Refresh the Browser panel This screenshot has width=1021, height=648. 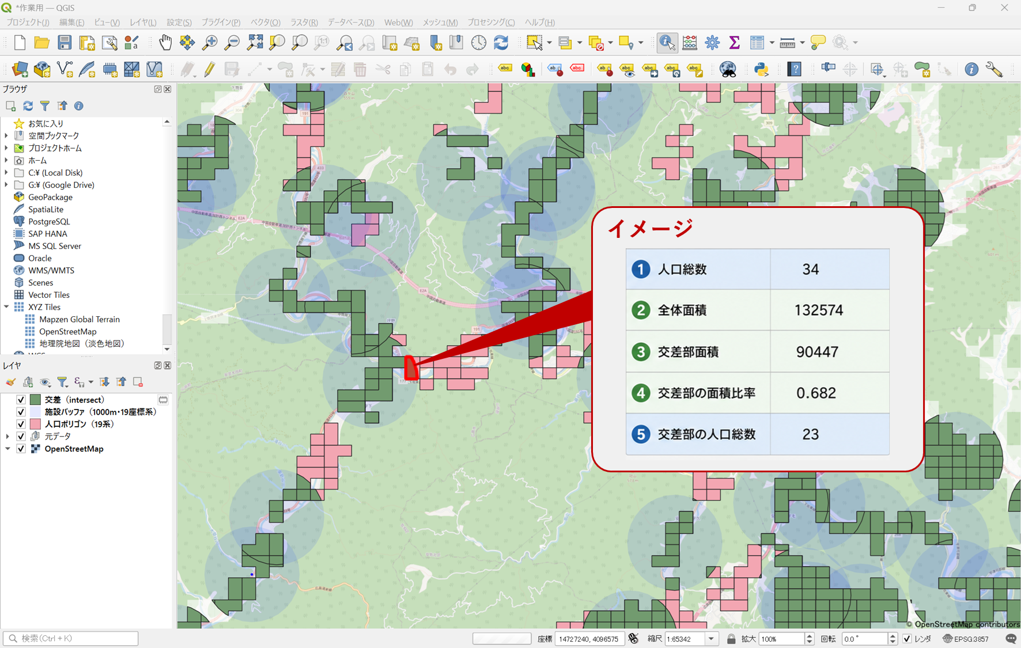tap(28, 106)
